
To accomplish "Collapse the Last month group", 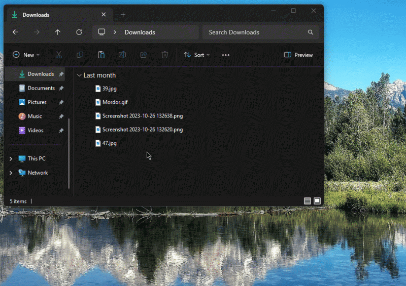I will [79, 75].
